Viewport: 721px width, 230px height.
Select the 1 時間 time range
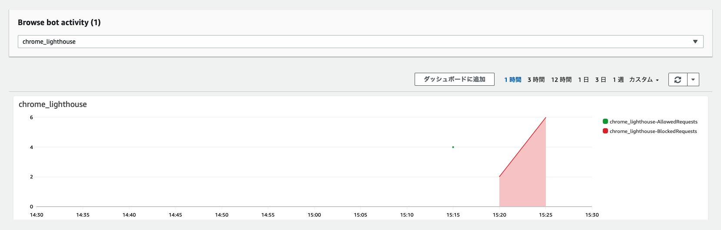(513, 80)
